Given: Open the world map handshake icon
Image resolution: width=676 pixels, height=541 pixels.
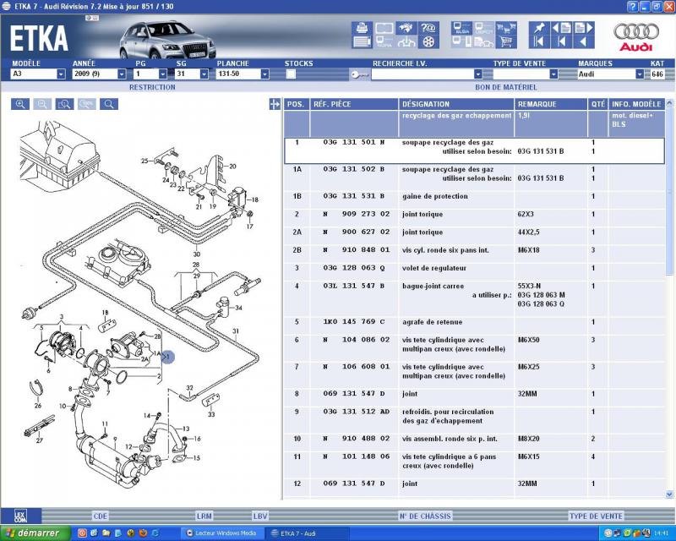Looking at the screenshot, I should coord(406,28).
